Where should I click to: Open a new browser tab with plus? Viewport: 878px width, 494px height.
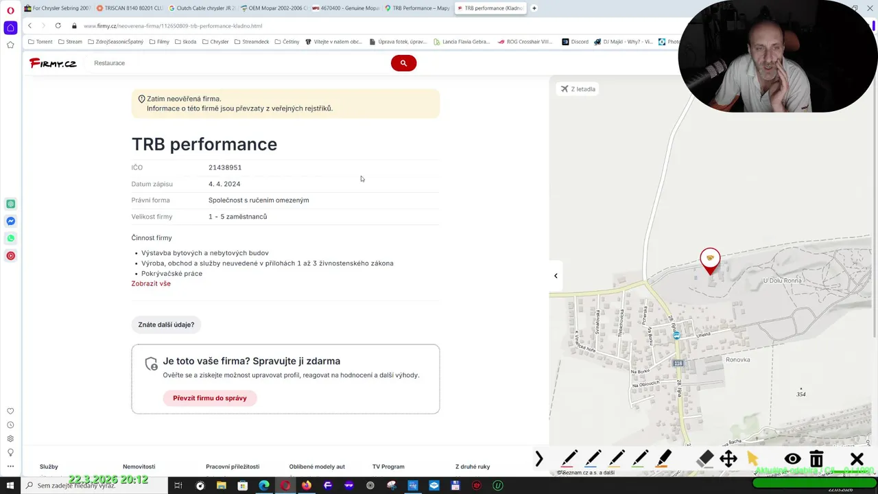coord(534,8)
